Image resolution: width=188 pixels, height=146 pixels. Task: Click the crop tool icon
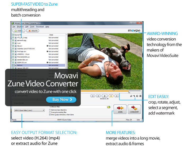(131, 96)
